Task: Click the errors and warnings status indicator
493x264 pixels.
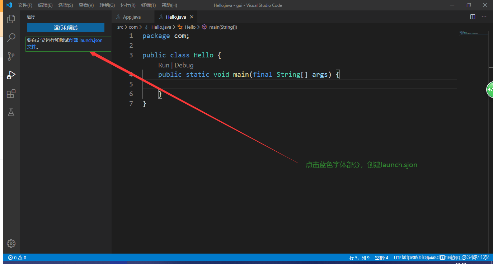Action: coord(17,258)
